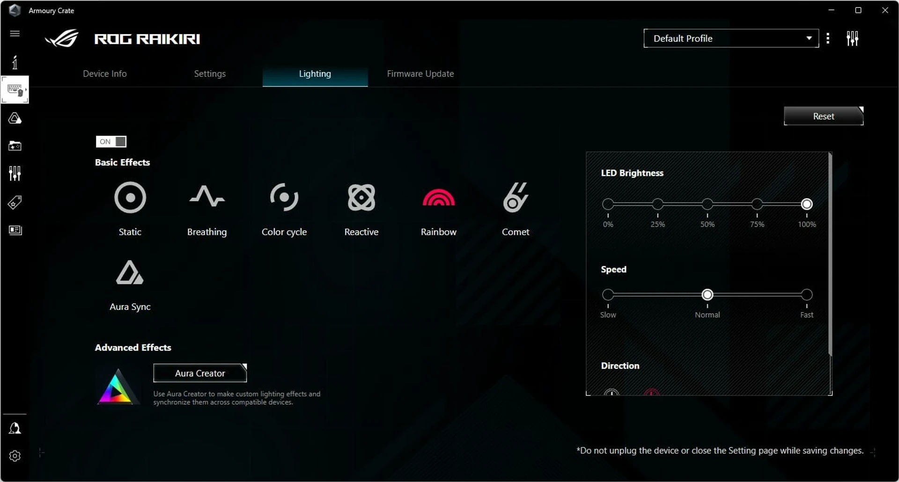Viewport: 899px width, 482px height.
Task: Open the hamburger menu in sidebar
Action: coord(15,34)
